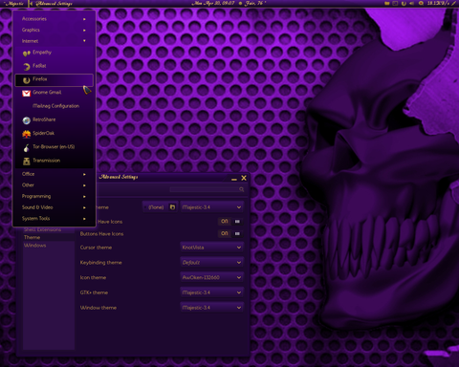Expand the Graphics submenu
The image size is (459, 367).
pyautogui.click(x=55, y=30)
